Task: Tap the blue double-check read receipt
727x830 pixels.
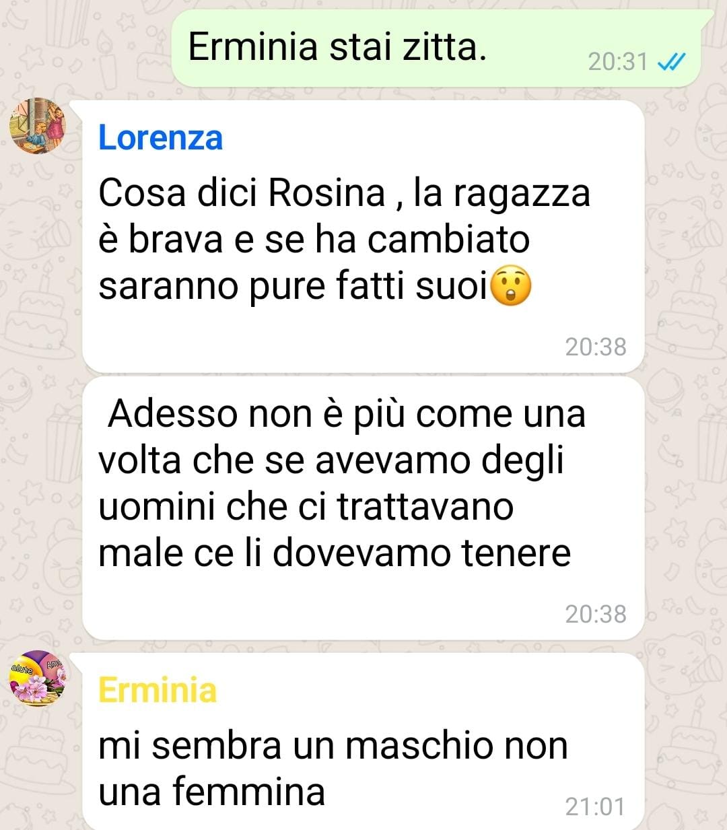Action: (671, 62)
